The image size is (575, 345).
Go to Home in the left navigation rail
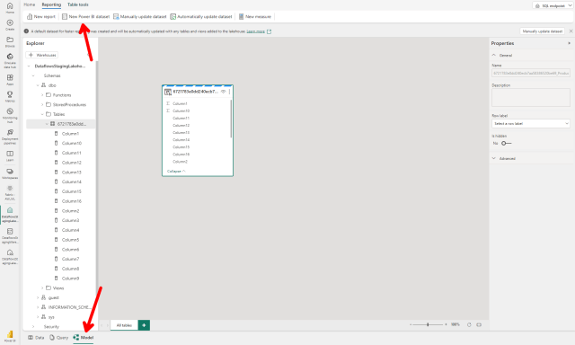[x=10, y=8]
